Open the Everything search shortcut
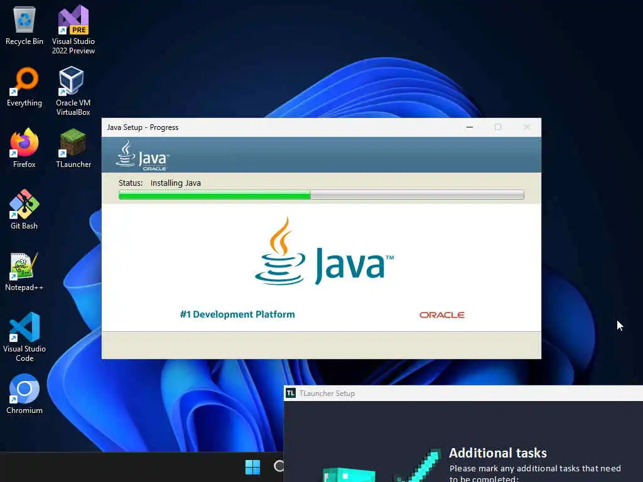This screenshot has height=482, width=643. coord(24,87)
